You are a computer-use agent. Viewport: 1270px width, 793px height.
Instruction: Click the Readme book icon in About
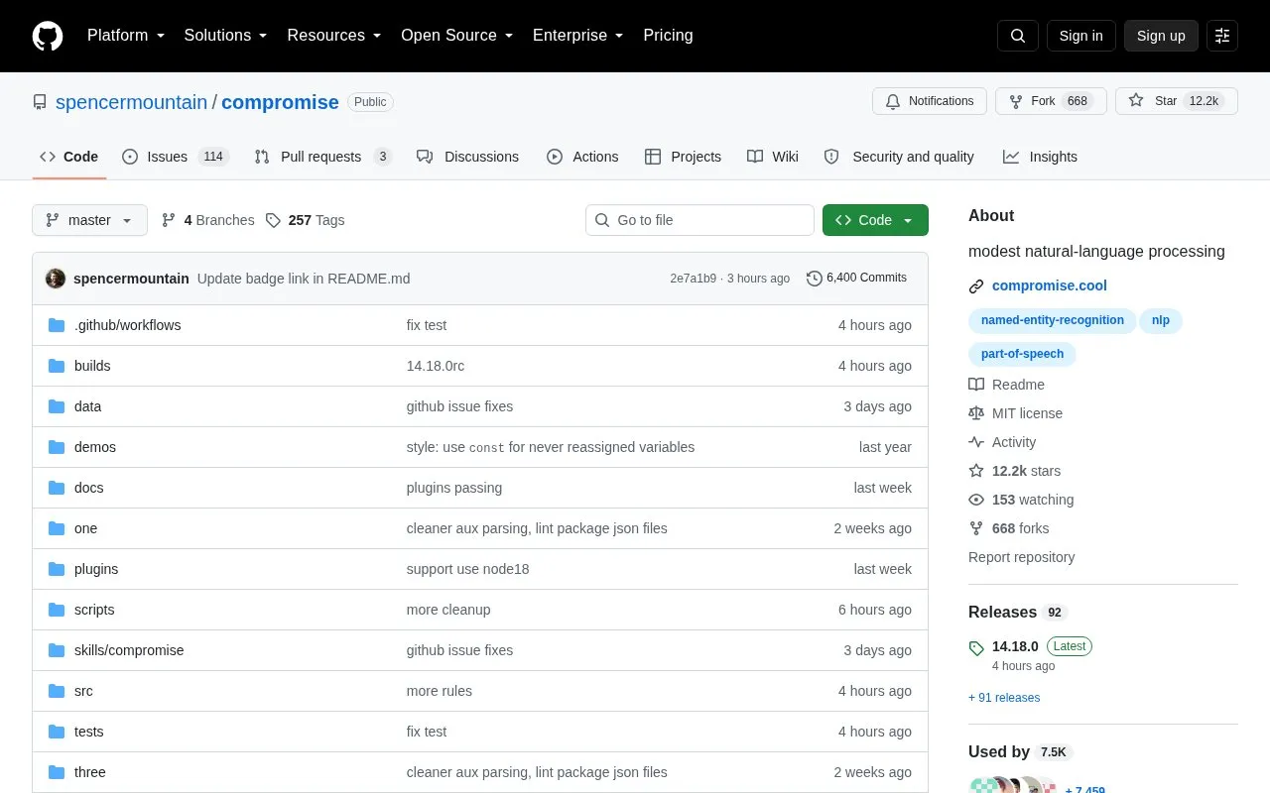click(x=976, y=385)
